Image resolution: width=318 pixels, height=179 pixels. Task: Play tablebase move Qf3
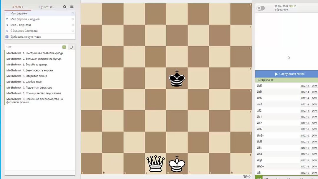pyautogui.click(x=286, y=148)
